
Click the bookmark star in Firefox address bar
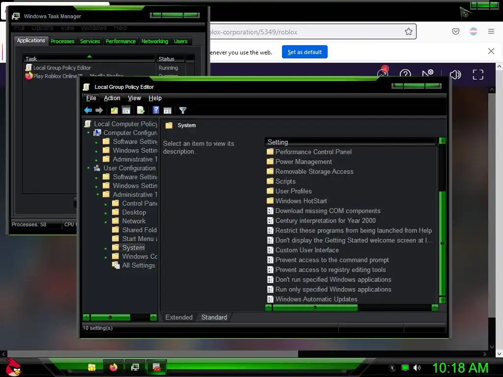pos(408,31)
